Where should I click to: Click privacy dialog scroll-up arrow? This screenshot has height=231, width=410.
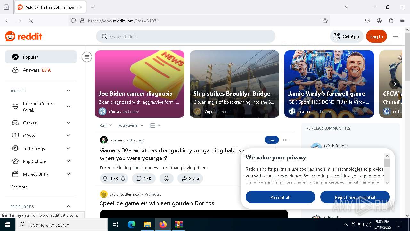coord(387,156)
